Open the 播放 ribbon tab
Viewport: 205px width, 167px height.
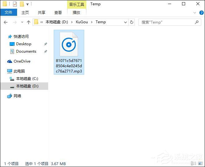point(76,12)
